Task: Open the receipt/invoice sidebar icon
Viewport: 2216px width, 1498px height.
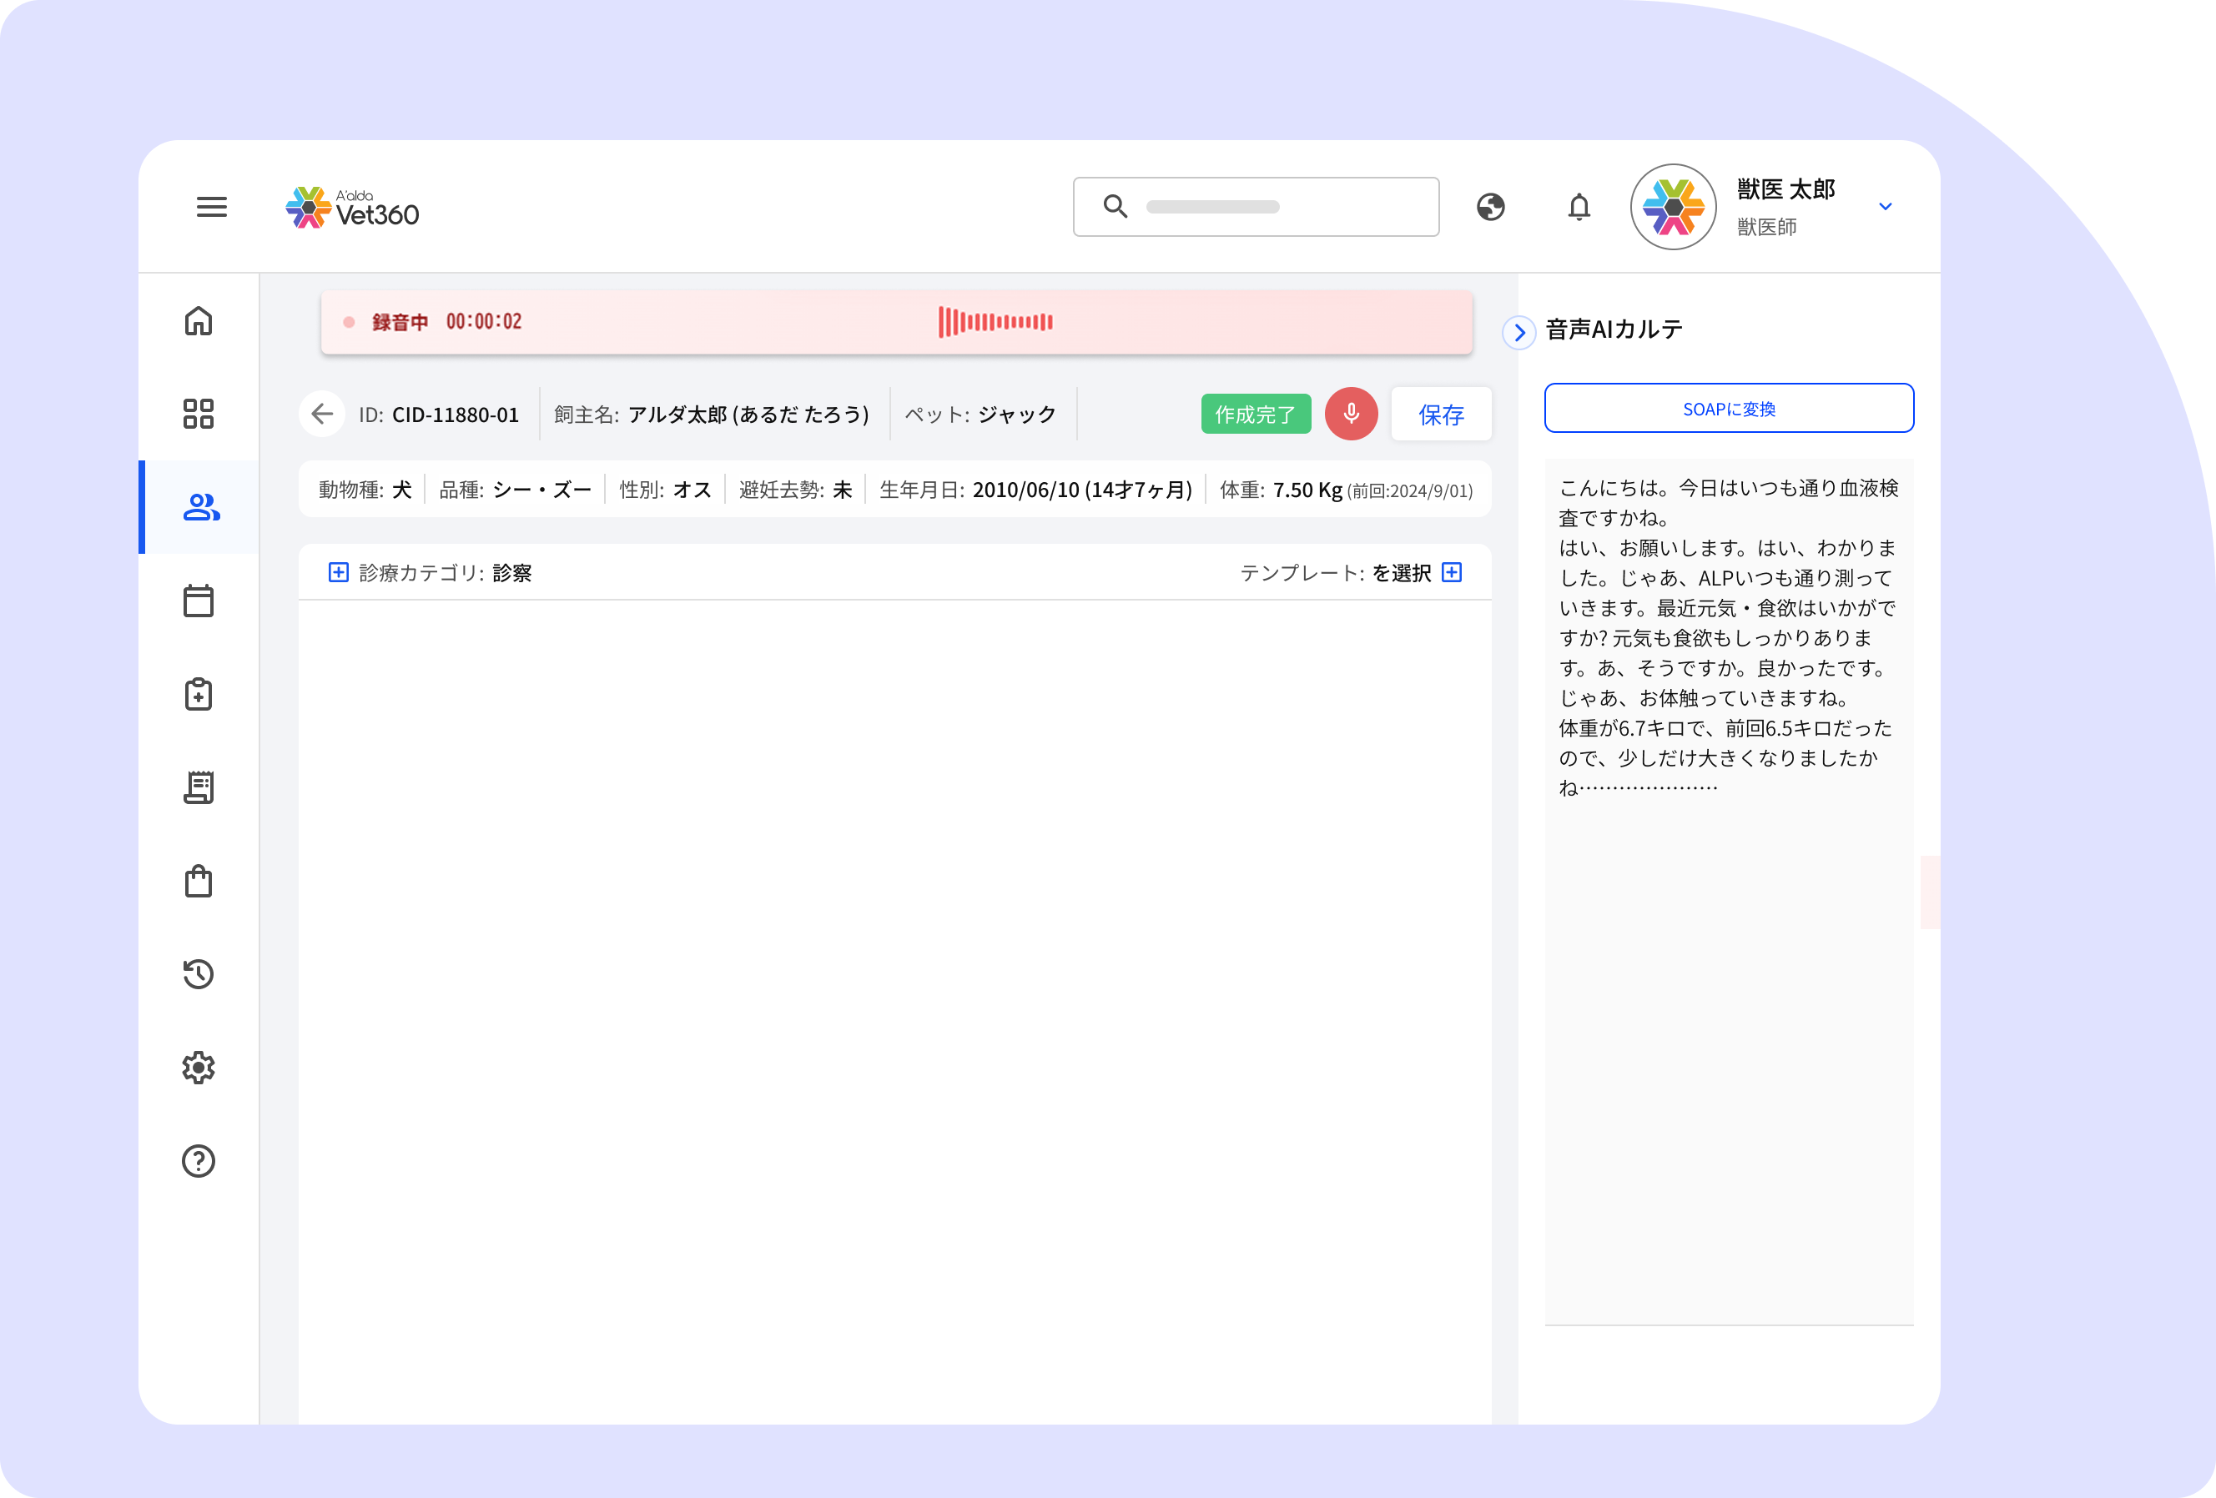Action: click(x=199, y=787)
